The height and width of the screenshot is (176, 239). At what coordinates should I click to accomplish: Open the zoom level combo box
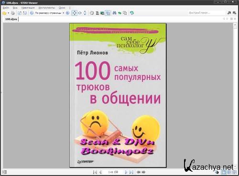pyautogui.click(x=50, y=13)
